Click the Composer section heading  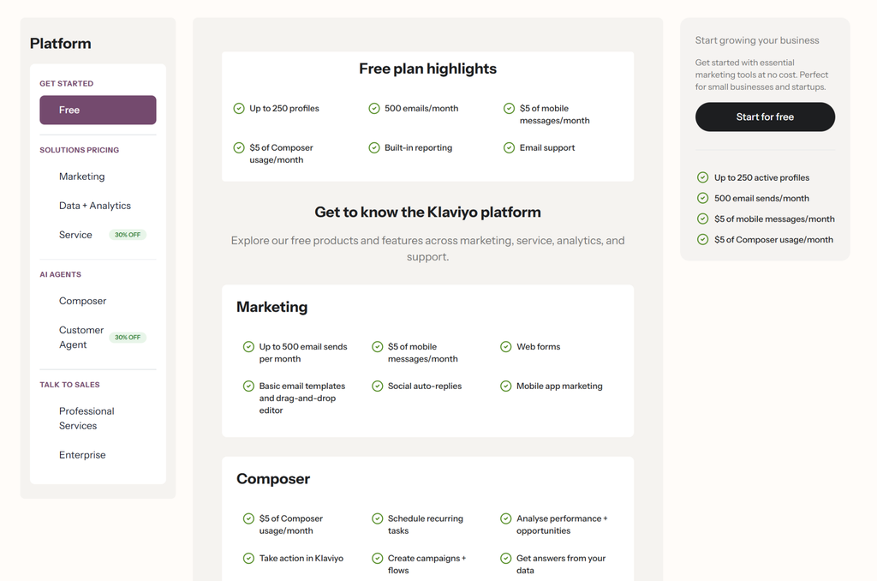coord(273,478)
